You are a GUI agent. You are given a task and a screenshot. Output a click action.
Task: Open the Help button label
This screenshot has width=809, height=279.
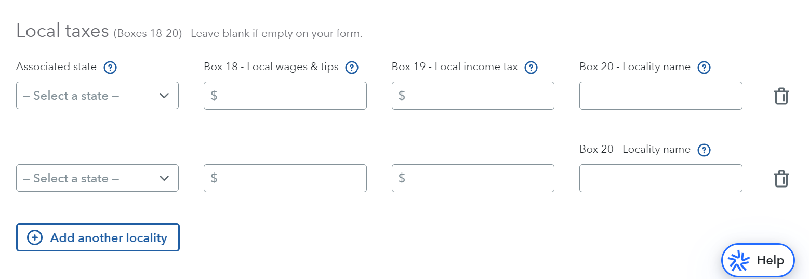click(x=770, y=261)
